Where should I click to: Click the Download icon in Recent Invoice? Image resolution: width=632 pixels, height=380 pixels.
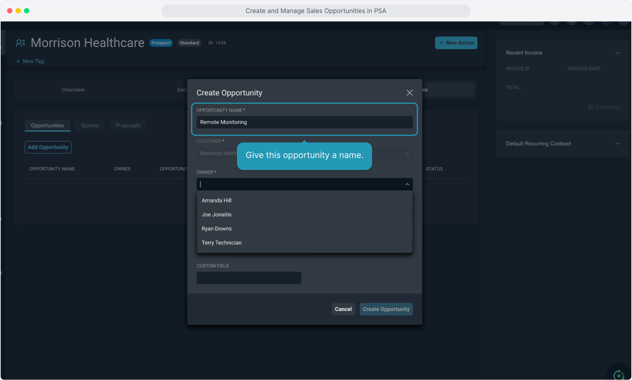click(591, 107)
